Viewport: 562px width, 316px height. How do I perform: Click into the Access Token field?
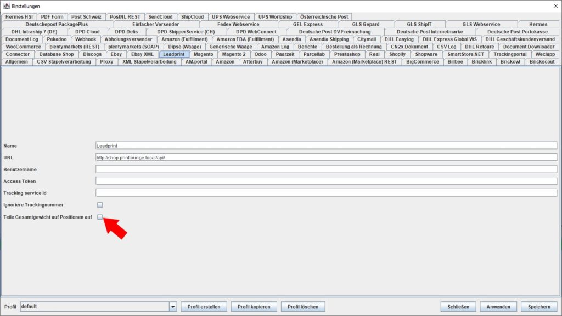click(x=326, y=181)
